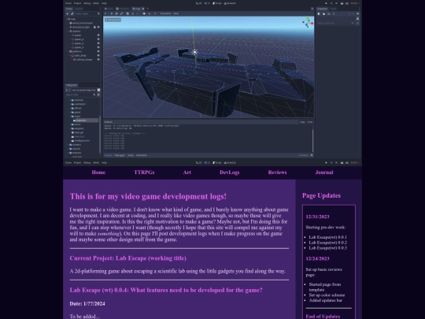Switch to the Import dock tab

79,9
